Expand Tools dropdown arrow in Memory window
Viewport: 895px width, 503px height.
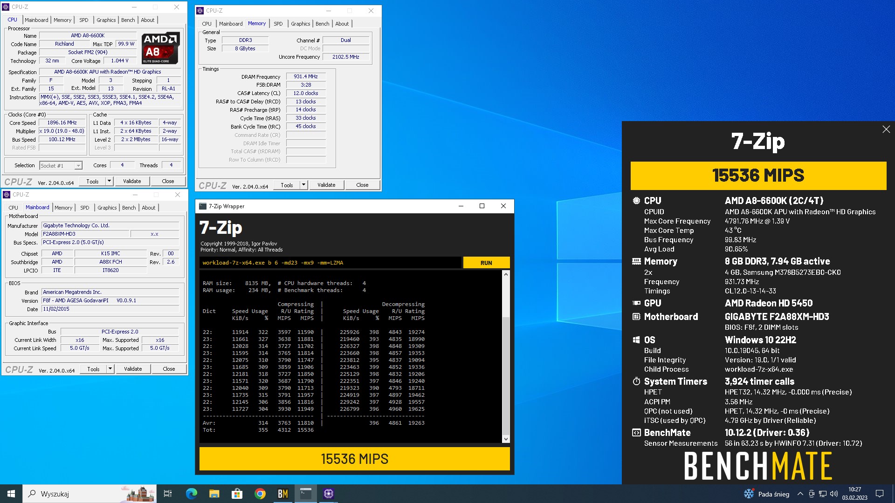(x=303, y=185)
